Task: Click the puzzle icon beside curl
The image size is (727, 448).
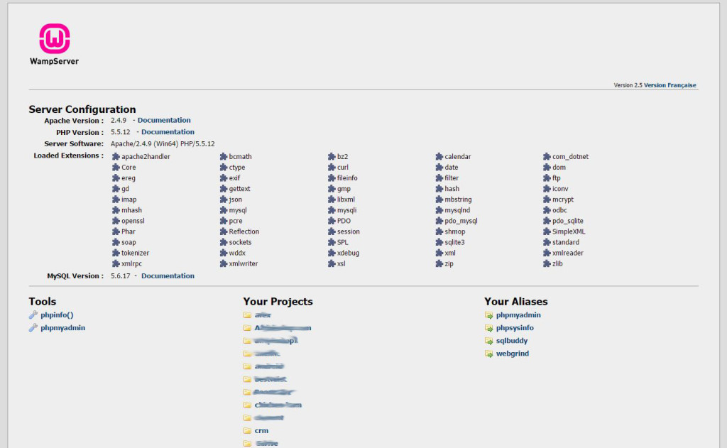Action: click(332, 168)
